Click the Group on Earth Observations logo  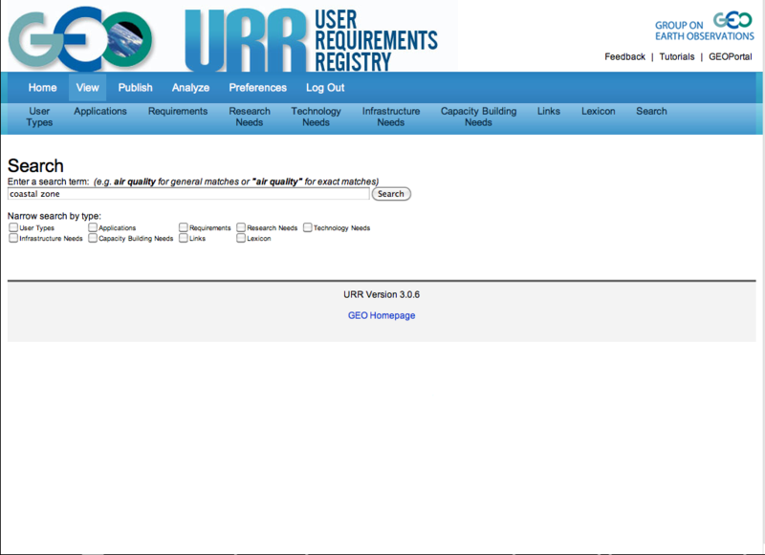pos(705,27)
